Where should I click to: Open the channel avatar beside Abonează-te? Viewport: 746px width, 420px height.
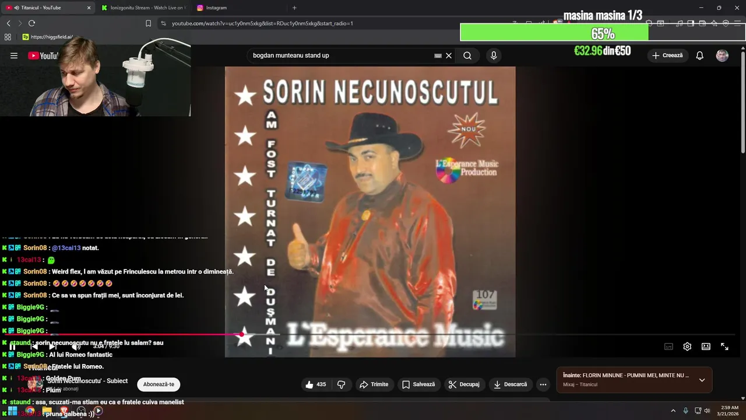[35, 384]
